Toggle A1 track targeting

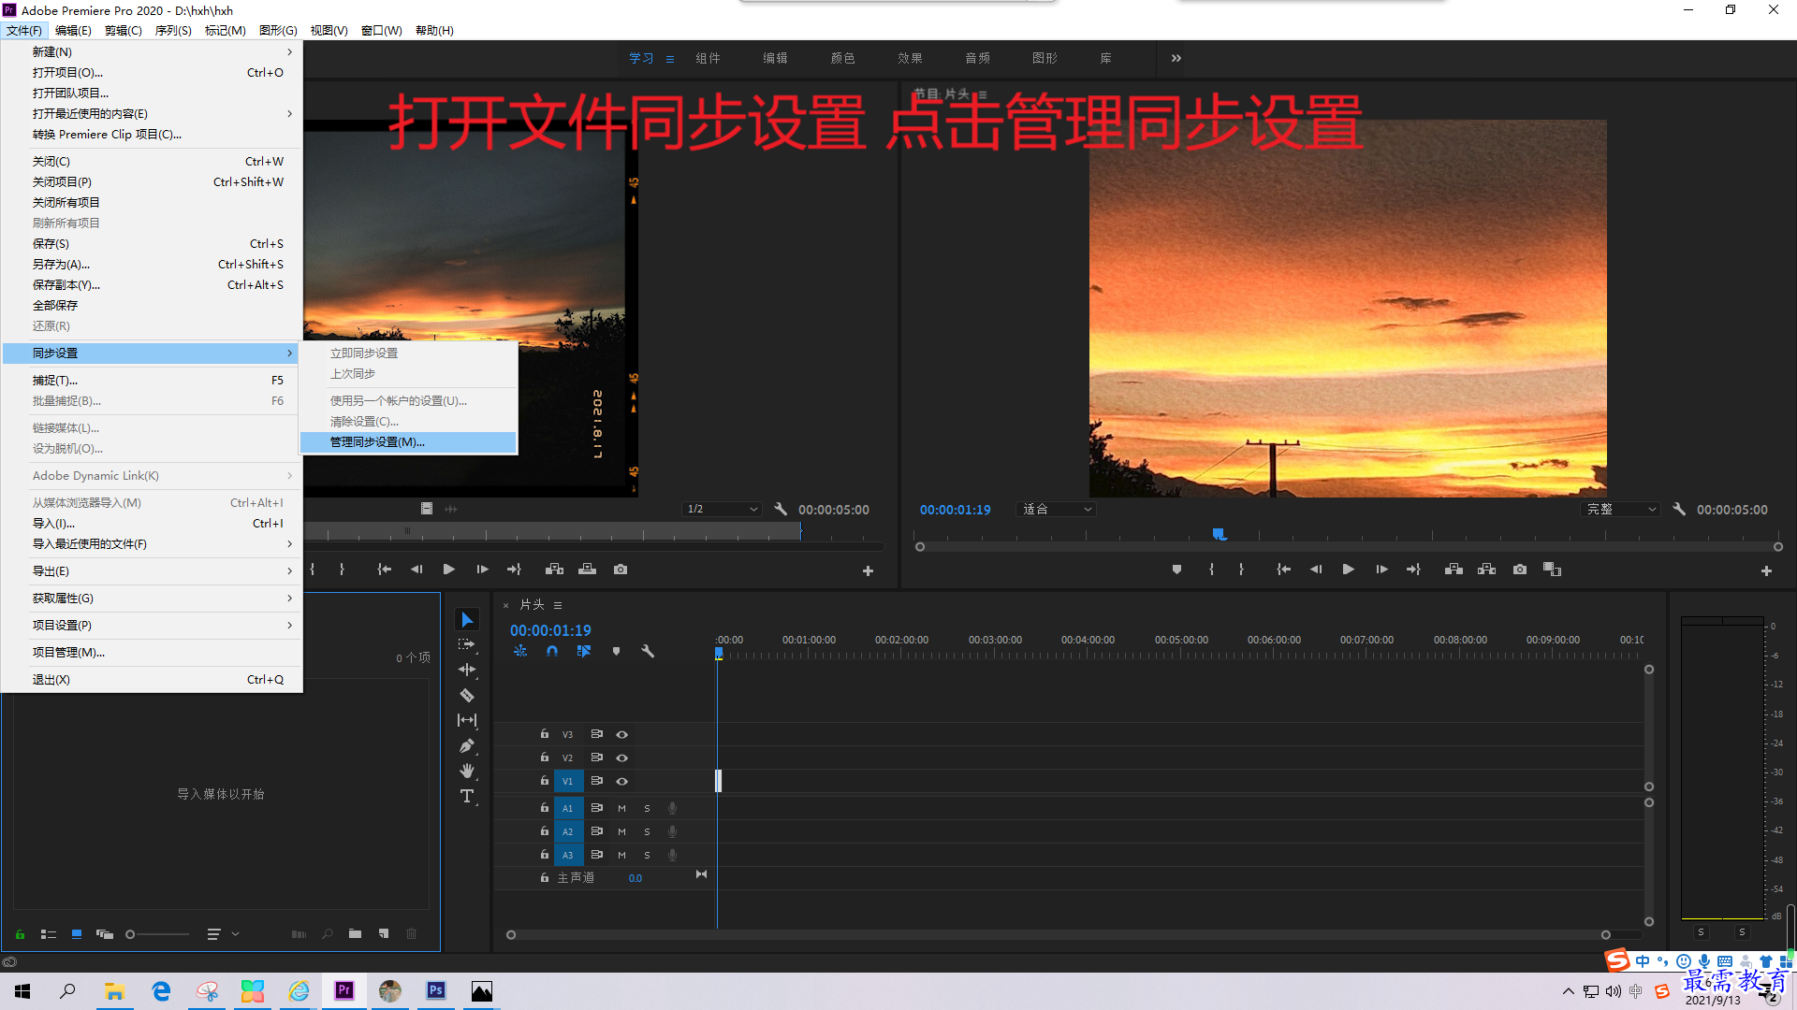point(567,808)
